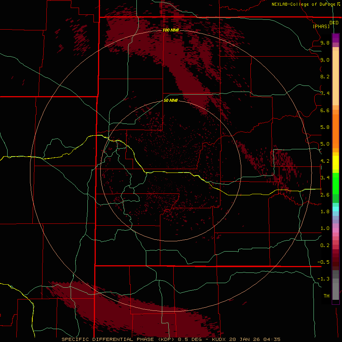The image size is (342, 342).
Task: Click the 9.0 value on color scale
Action: (325, 60)
